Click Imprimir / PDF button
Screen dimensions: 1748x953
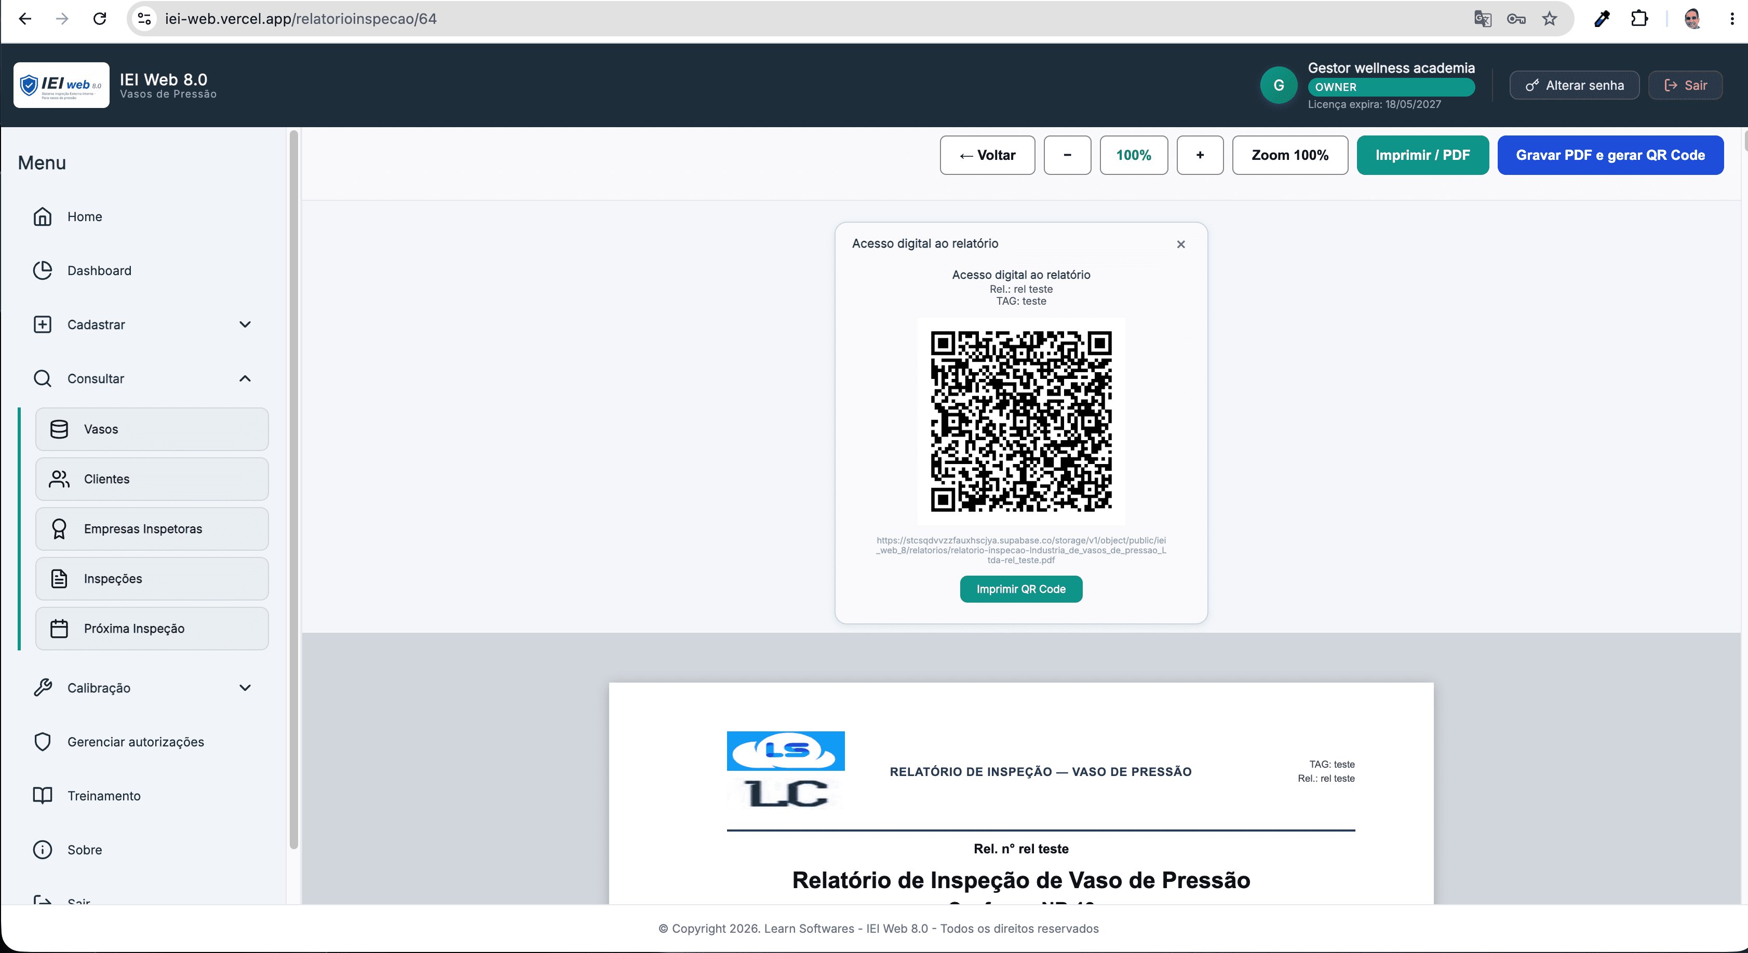click(1423, 155)
